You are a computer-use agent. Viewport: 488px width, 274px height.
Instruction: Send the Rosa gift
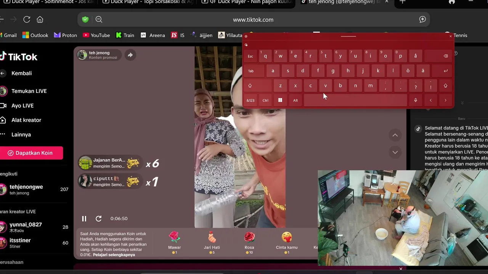[x=249, y=242]
